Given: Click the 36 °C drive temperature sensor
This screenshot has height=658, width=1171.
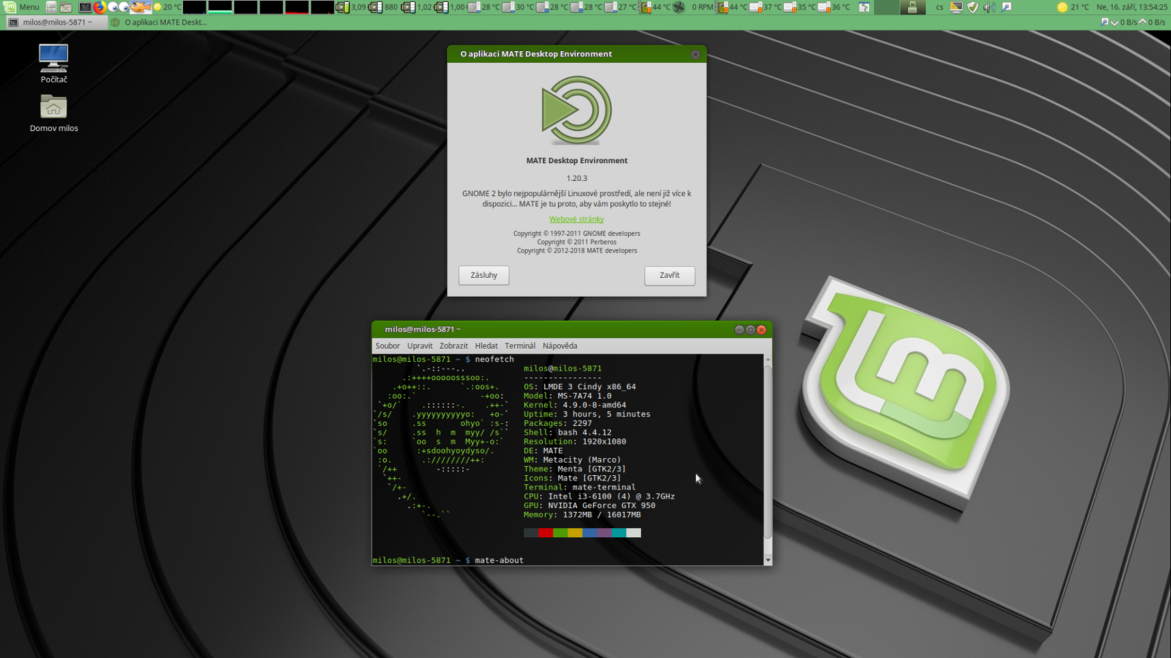Looking at the screenshot, I should pyautogui.click(x=834, y=7).
